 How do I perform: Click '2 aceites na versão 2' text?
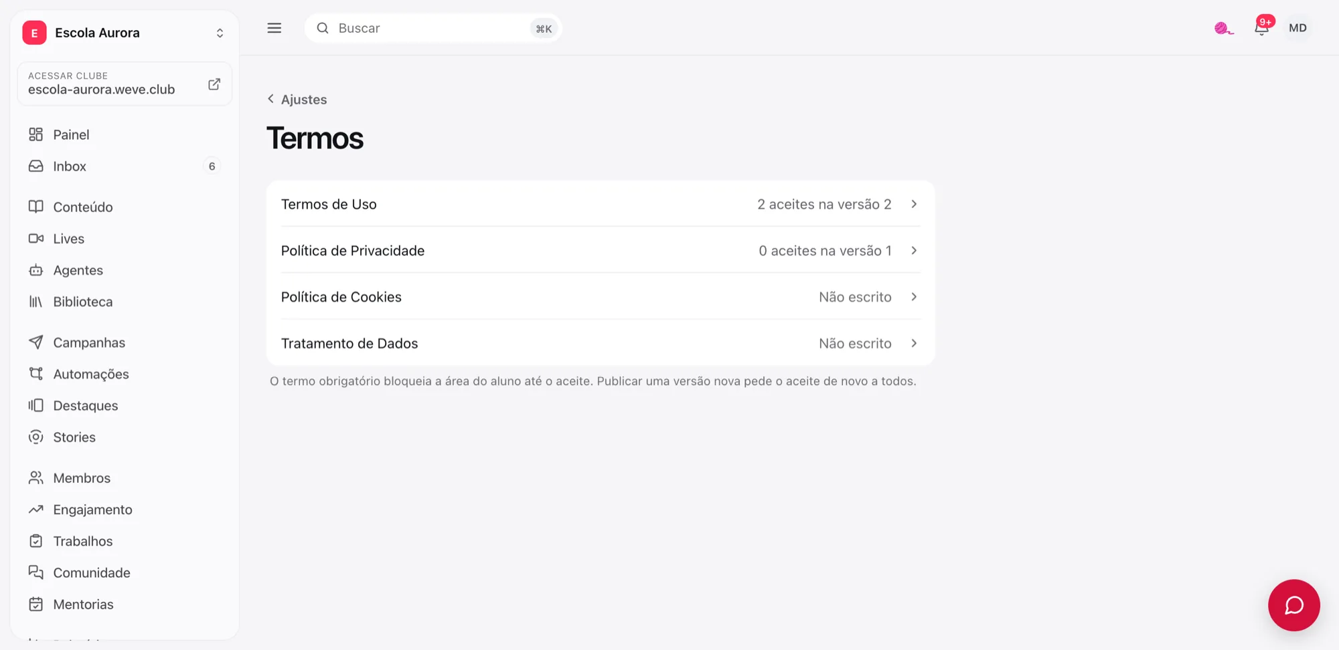pos(824,204)
